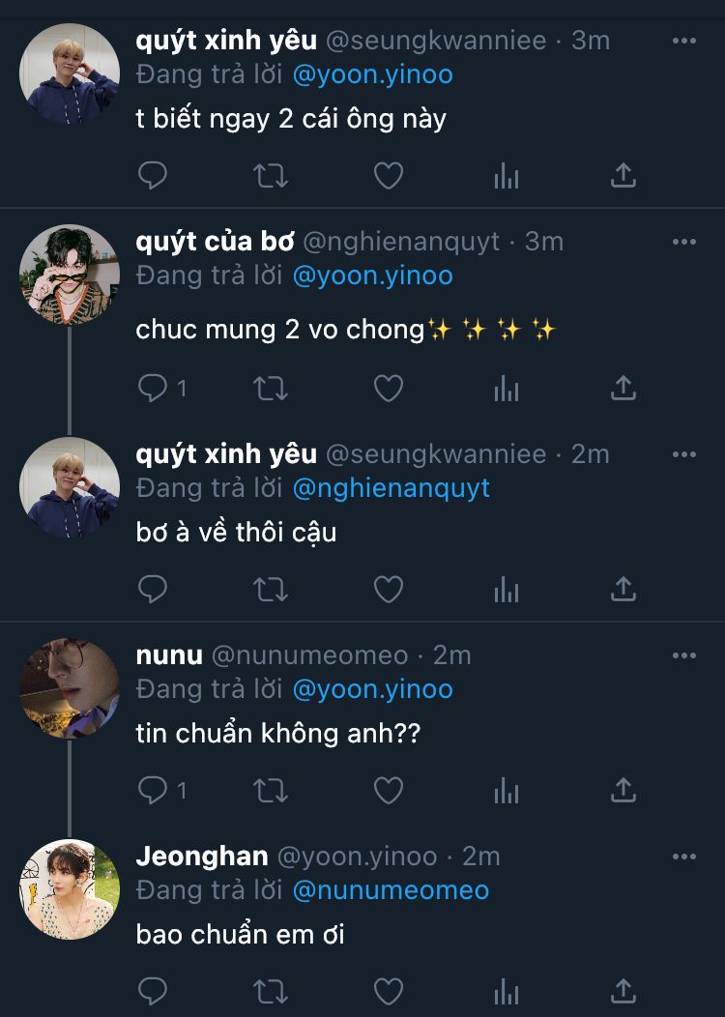Like the 'tin chuẩn không anh??' tweet
This screenshot has height=1017, width=725.
pos(389,791)
